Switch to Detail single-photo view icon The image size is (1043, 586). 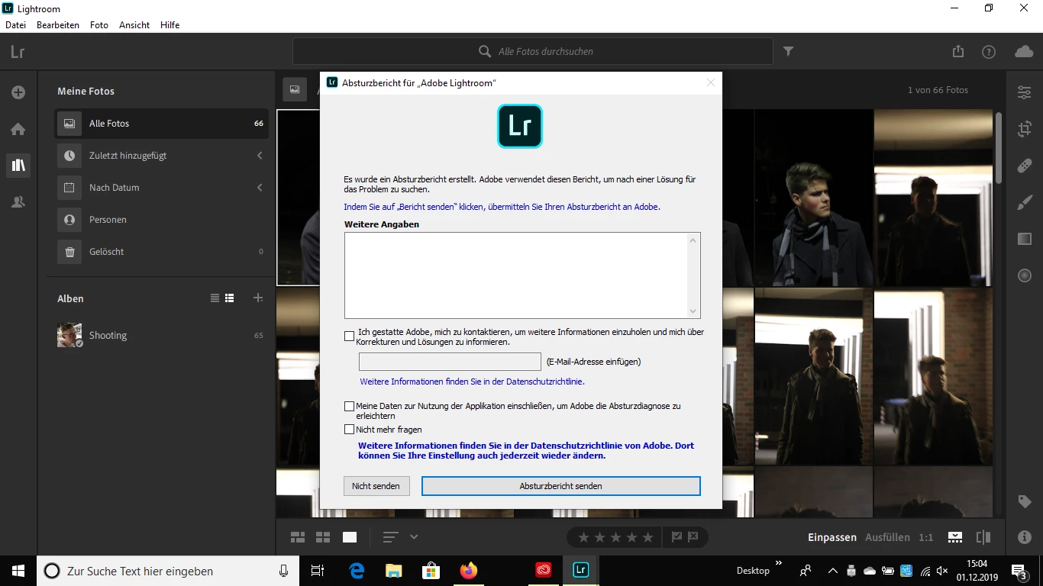coord(350,537)
